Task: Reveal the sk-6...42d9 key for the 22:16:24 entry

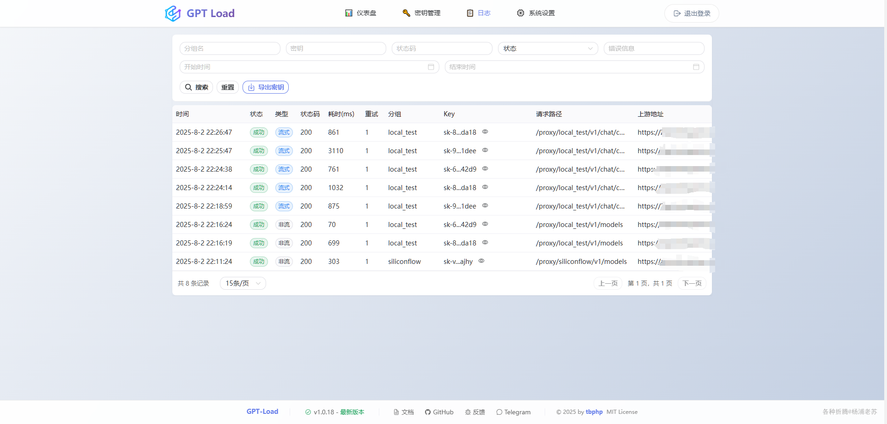Action: [x=485, y=224]
